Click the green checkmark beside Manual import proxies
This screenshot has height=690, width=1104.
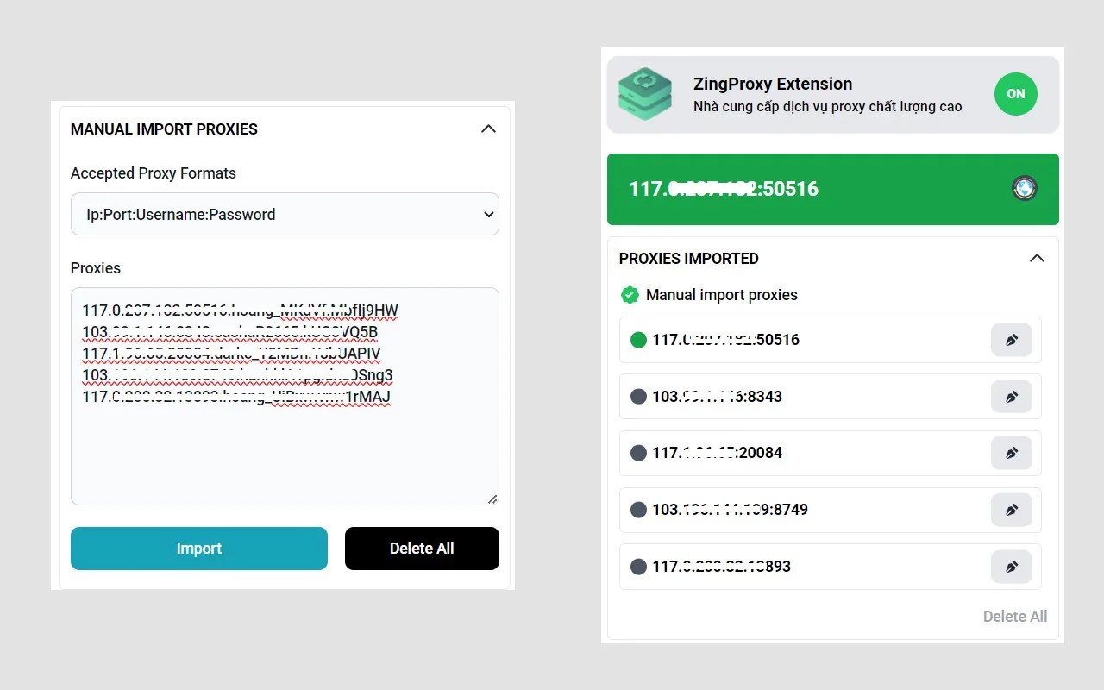point(630,295)
